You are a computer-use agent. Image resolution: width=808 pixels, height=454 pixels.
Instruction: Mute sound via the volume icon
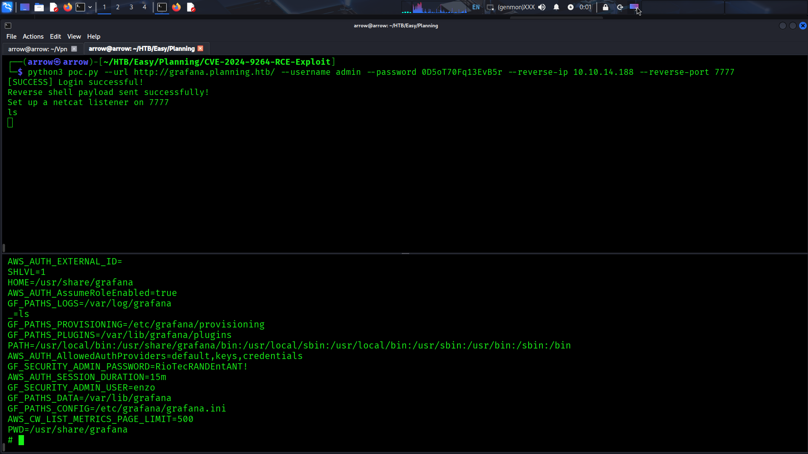(542, 7)
